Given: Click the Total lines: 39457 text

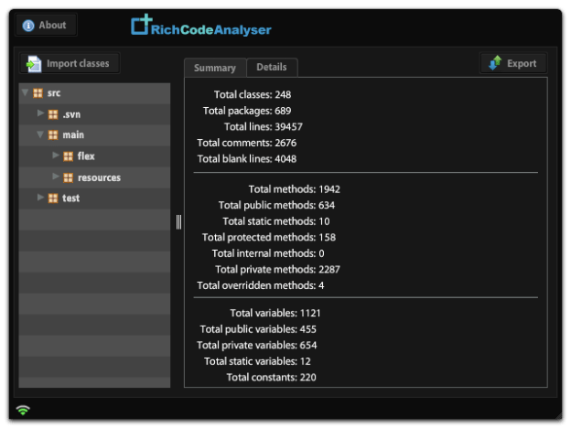Looking at the screenshot, I should tap(264, 126).
